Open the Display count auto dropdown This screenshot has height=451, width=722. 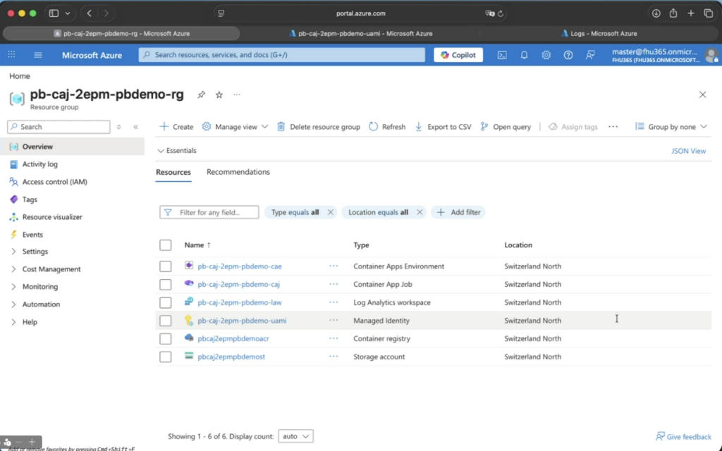[x=295, y=436]
